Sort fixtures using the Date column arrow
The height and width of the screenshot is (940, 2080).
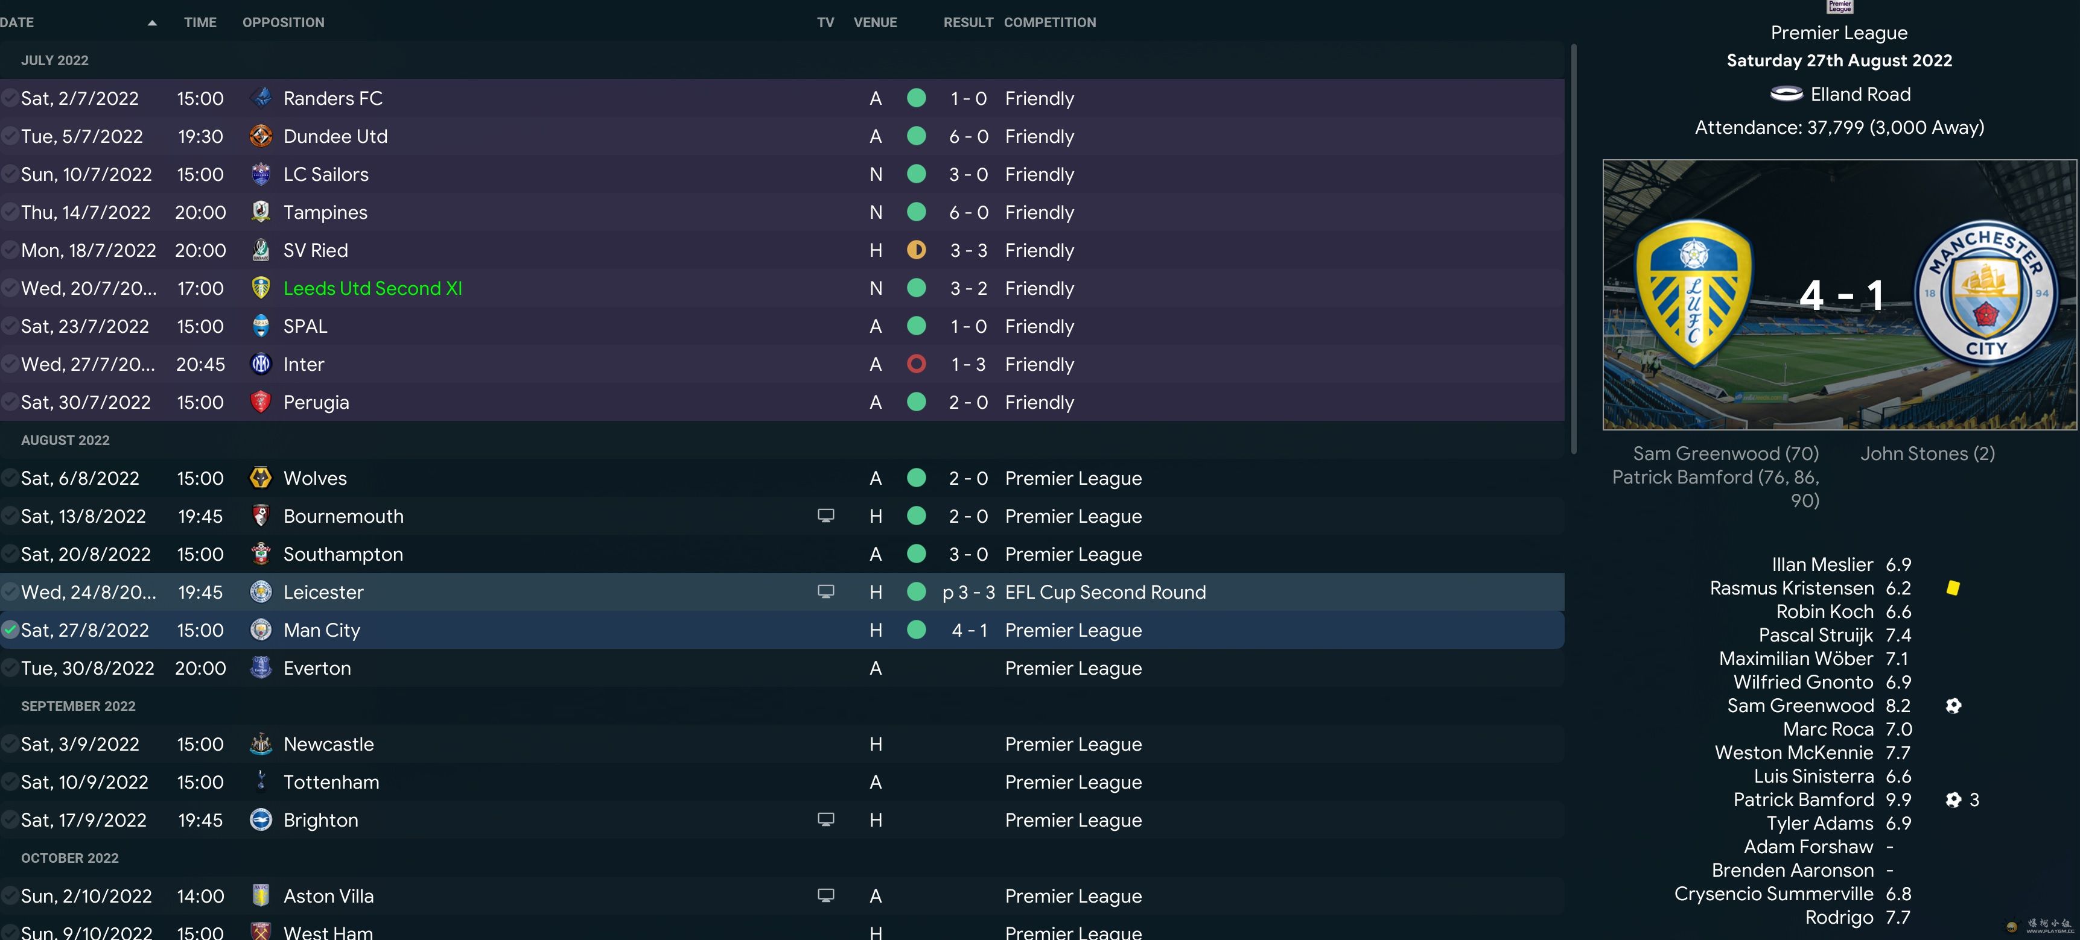coord(152,22)
